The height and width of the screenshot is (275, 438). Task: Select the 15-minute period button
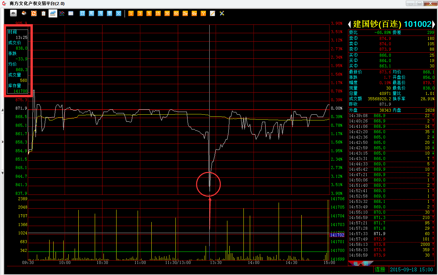point(158,13)
